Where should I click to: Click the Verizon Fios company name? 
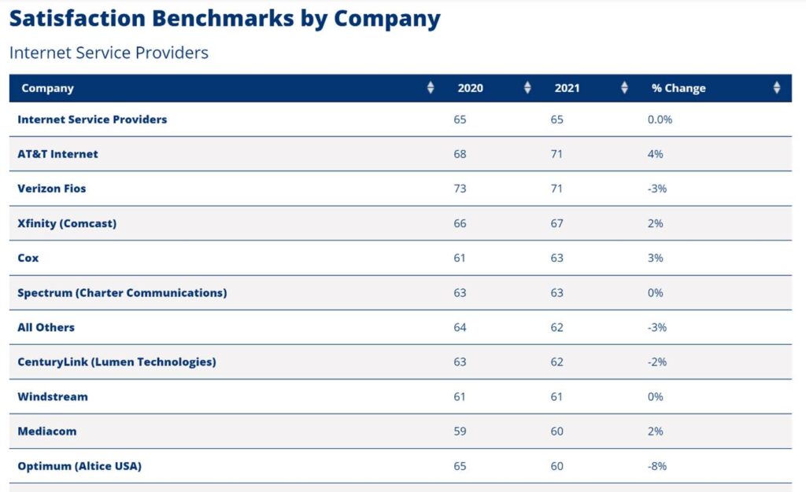52,189
